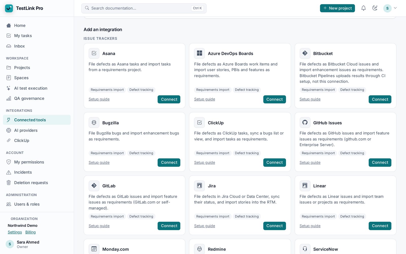Image resolution: width=406 pixels, height=254 pixels.
Task: Click the ClickUp link icon in sidebar
Action: pyautogui.click(x=9, y=140)
